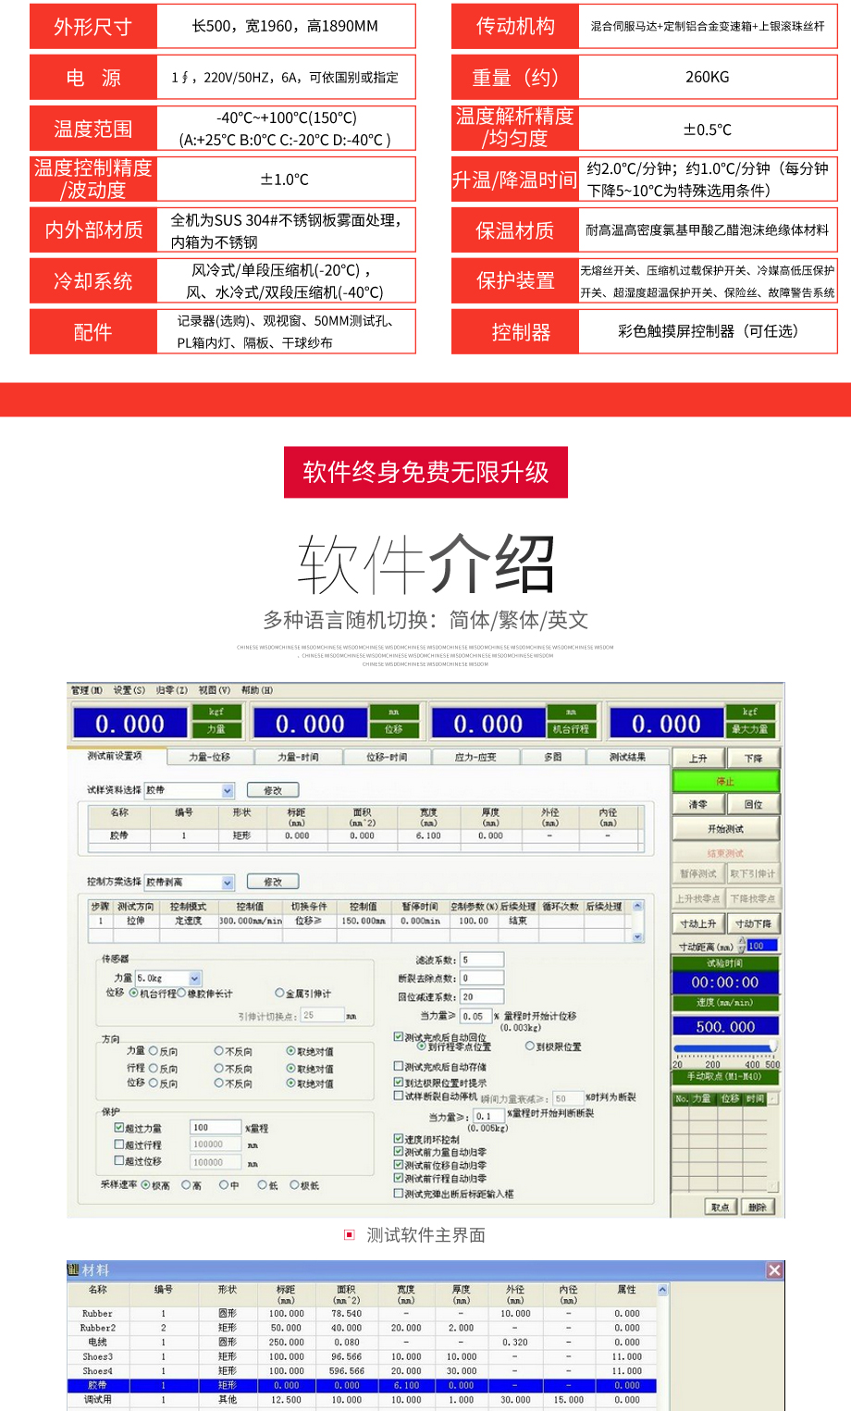Click the green kgf 力量 unit indicator
The image size is (851, 1411).
pos(216,721)
